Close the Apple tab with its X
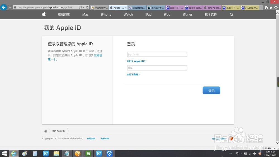The width and height of the screenshot is (279, 157). [x=126, y=8]
